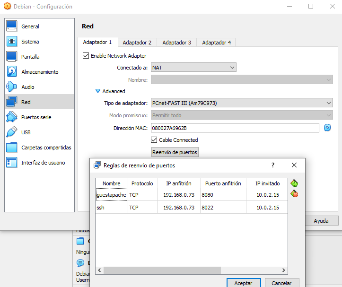Open the Audio settings section

point(39,87)
